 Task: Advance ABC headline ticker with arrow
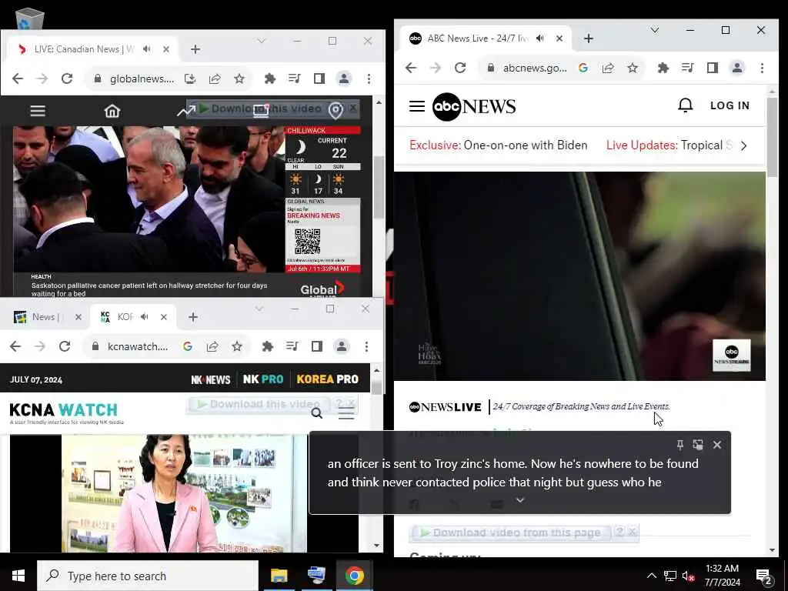[x=744, y=145]
